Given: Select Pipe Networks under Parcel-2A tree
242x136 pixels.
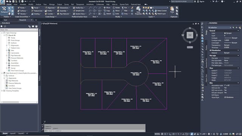Looking at the screenshot, I should coord(15,56).
